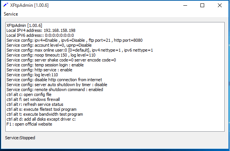The width and height of the screenshot is (230, 151).
Task: Click the ftp port=21 config line
Action: click(74, 40)
